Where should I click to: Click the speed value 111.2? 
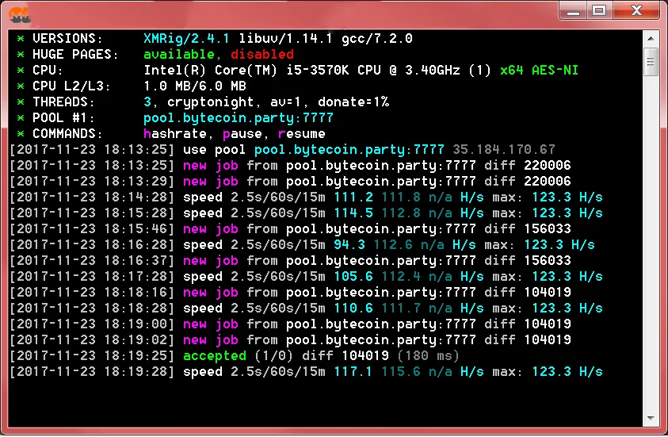(353, 197)
